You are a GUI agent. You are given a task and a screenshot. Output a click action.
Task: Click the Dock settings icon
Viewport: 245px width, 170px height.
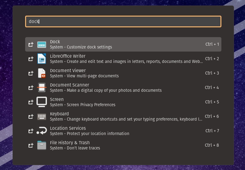pyautogui.click(x=42, y=44)
